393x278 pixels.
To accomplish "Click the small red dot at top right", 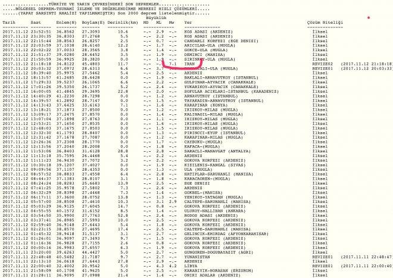I will point(369,17).
